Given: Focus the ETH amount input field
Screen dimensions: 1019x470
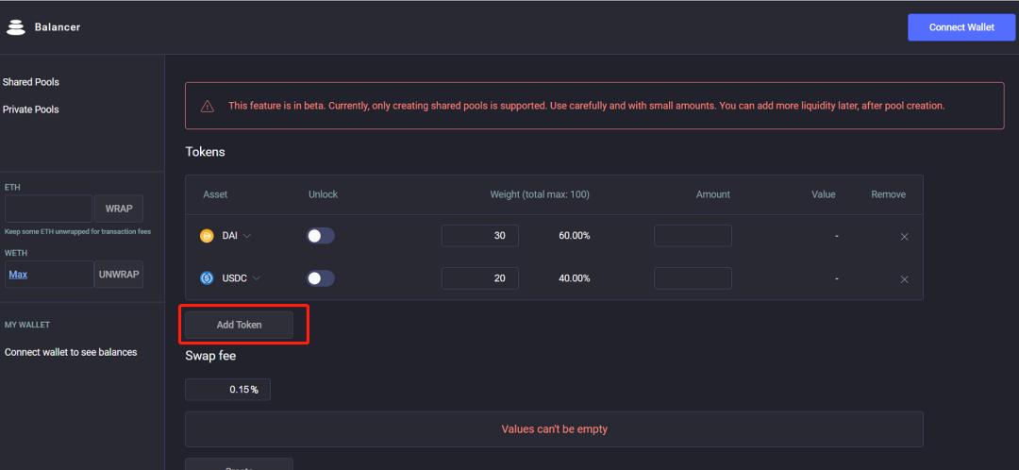Looking at the screenshot, I should (49, 209).
